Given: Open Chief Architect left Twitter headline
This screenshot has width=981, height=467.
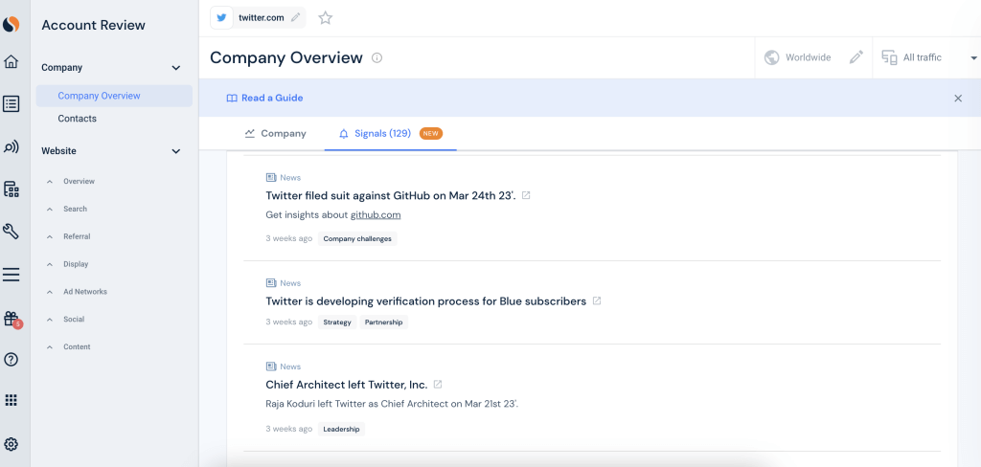Looking at the screenshot, I should coord(347,385).
